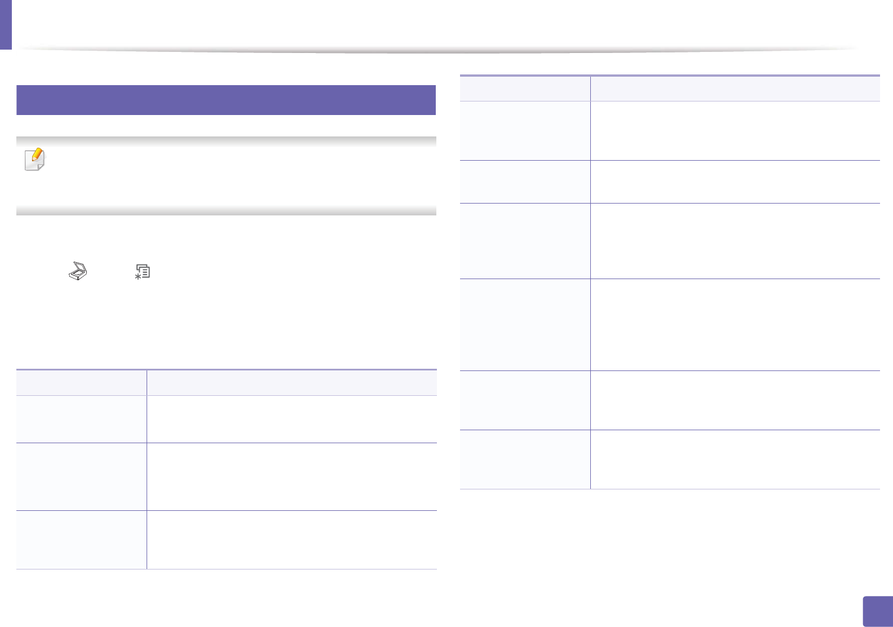Click the purple tab in top-left corner

(6, 24)
